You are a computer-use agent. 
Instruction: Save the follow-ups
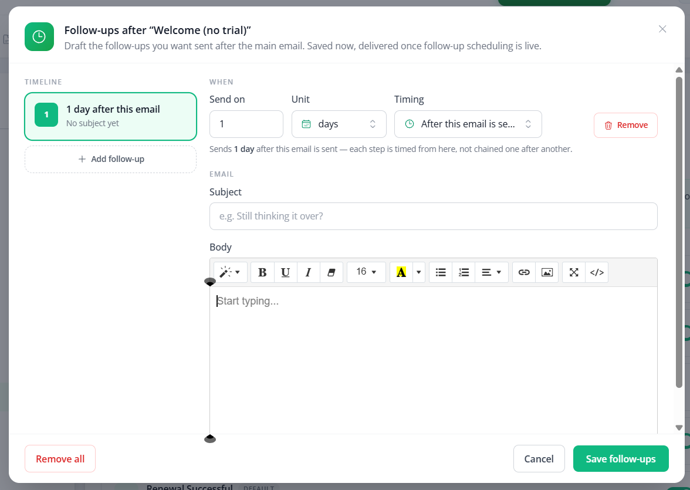pyautogui.click(x=621, y=459)
